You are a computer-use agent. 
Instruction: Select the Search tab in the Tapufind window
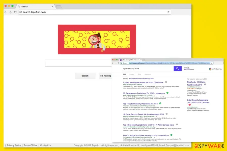[x=36, y=7]
